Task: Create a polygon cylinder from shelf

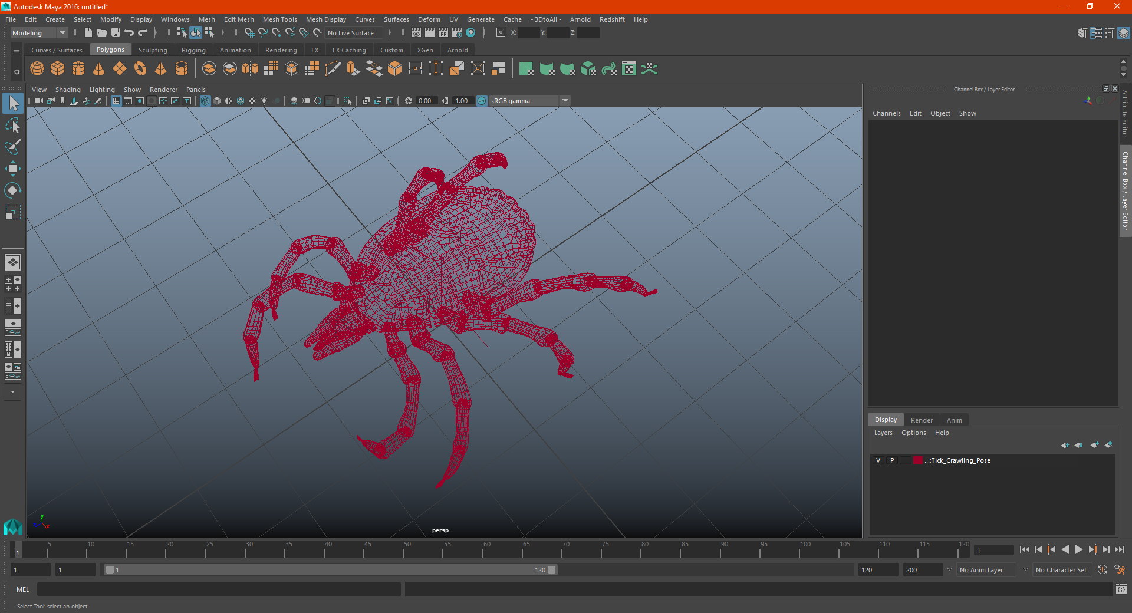Action: (78, 69)
